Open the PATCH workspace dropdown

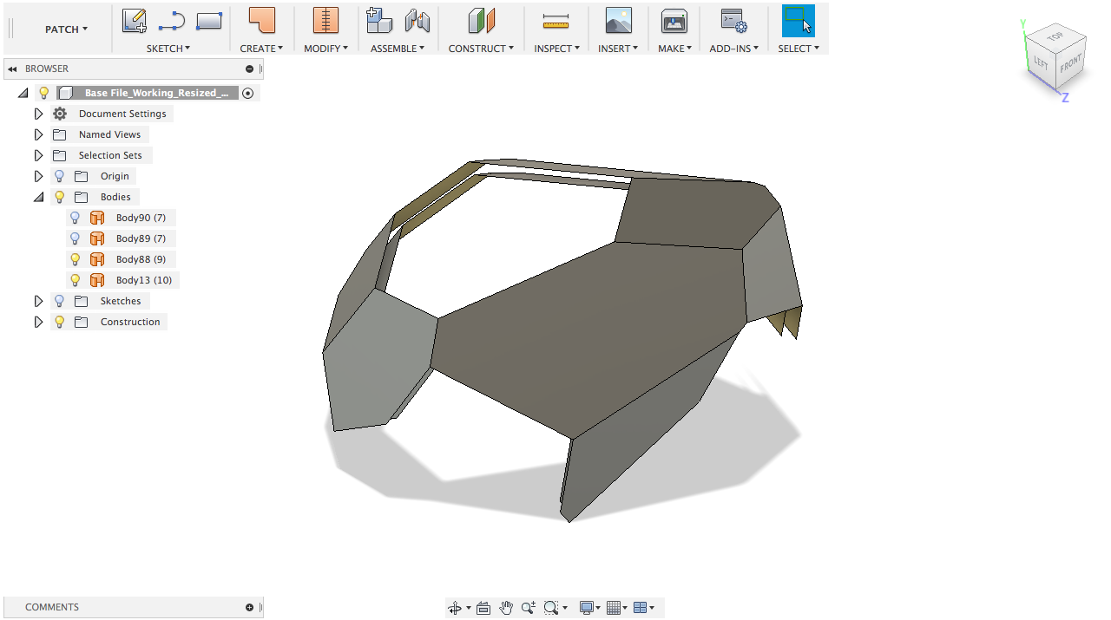pos(66,29)
